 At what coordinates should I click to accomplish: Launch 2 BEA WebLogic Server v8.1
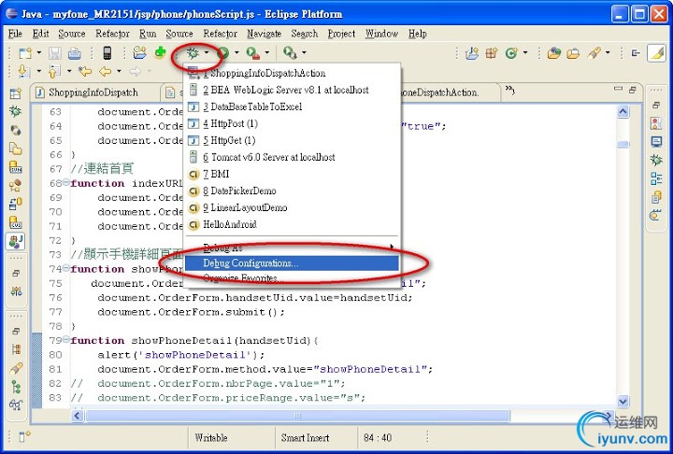(292, 90)
